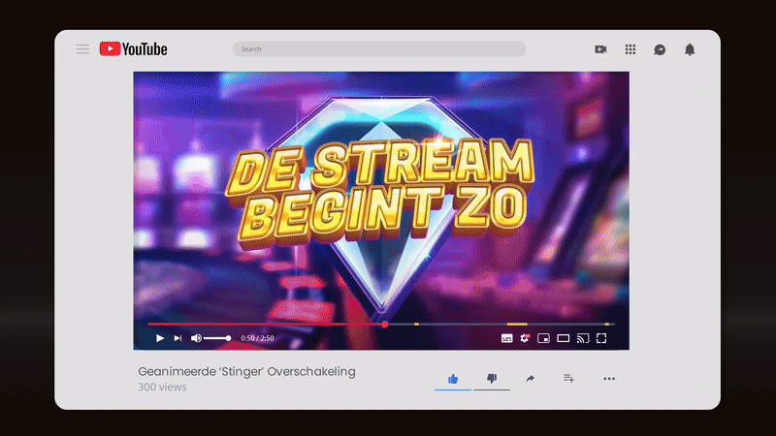The width and height of the screenshot is (776, 436).
Task: Open the player settings gear
Action: (525, 338)
